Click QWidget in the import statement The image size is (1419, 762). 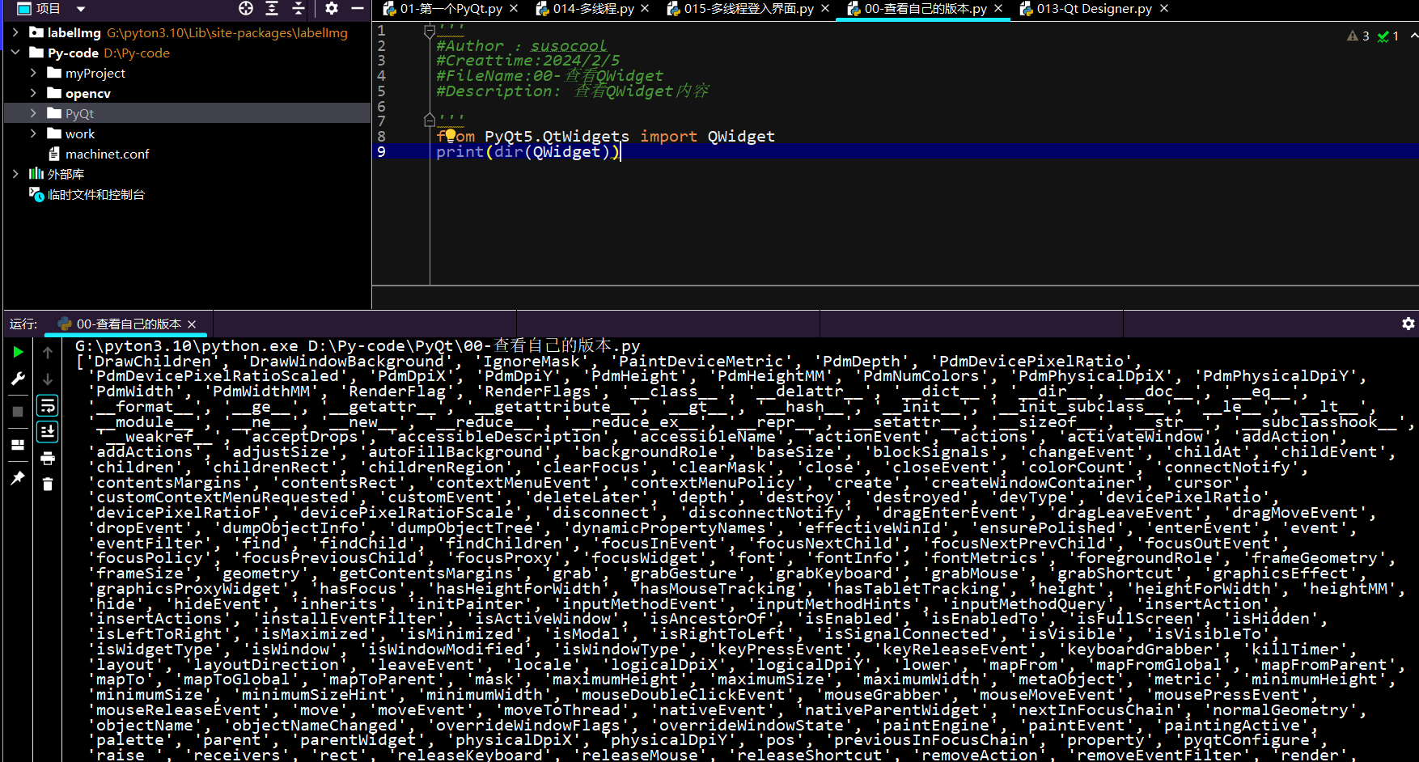point(741,136)
